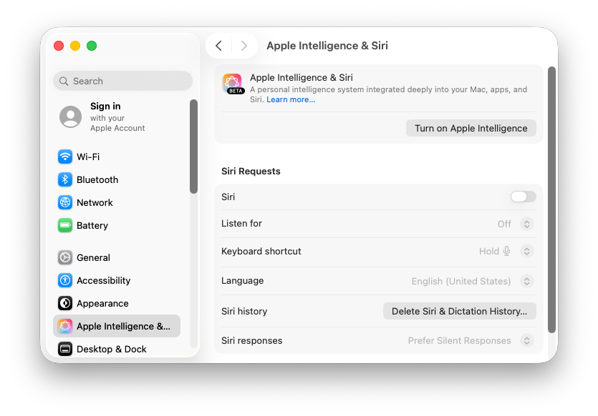
Task: Click Delete Siri & Dictation History button
Action: tap(459, 311)
